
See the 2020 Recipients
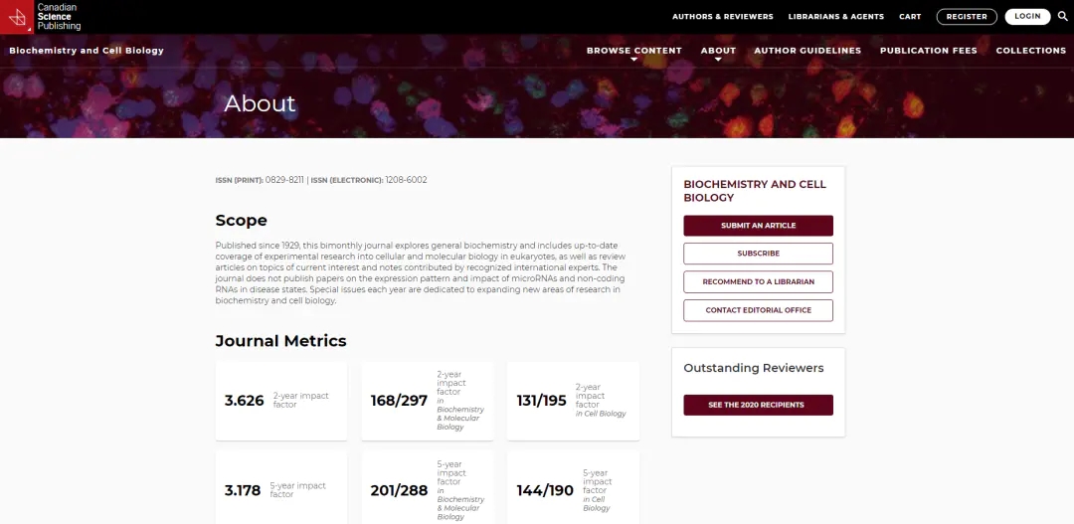click(x=758, y=405)
